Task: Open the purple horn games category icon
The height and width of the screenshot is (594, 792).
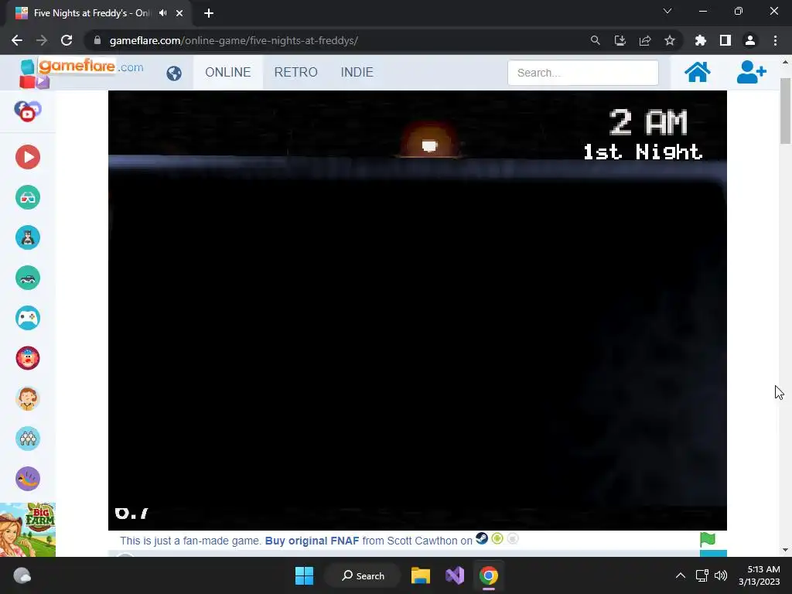Action: pos(28,479)
